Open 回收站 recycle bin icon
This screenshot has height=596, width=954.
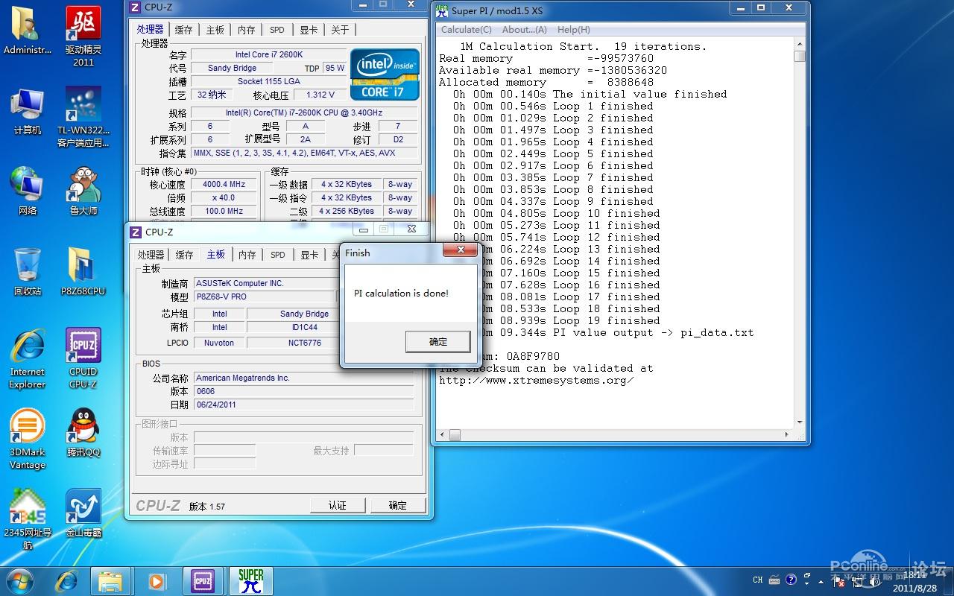28,273
